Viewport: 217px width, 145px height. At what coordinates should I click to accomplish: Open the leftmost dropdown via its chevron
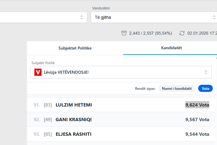click(82, 17)
